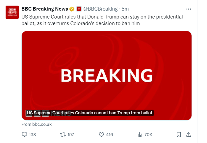Open the BBC Breaking News display name
This screenshot has width=207, height=143.
tap(44, 9)
